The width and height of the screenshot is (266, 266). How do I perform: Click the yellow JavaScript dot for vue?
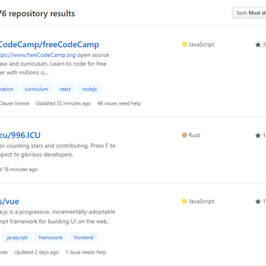pyautogui.click(x=184, y=202)
